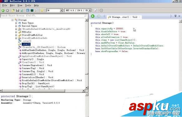This screenshot has height=117, width=182.
Task: Open the Edit menu
Action: point(12,6)
